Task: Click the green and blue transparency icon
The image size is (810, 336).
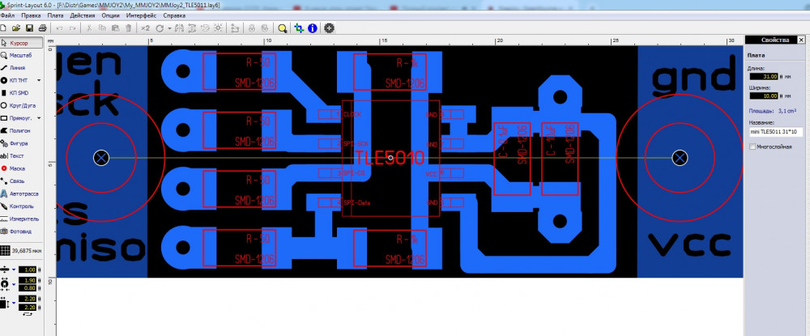Action: (x=299, y=28)
